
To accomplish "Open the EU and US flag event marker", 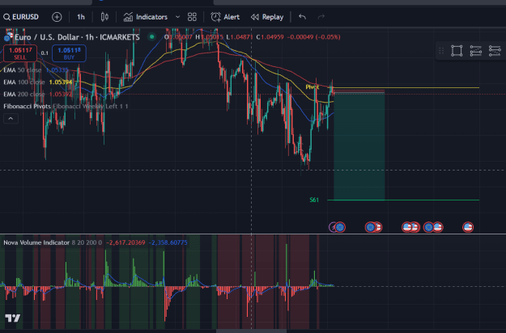I will [x=433, y=227].
